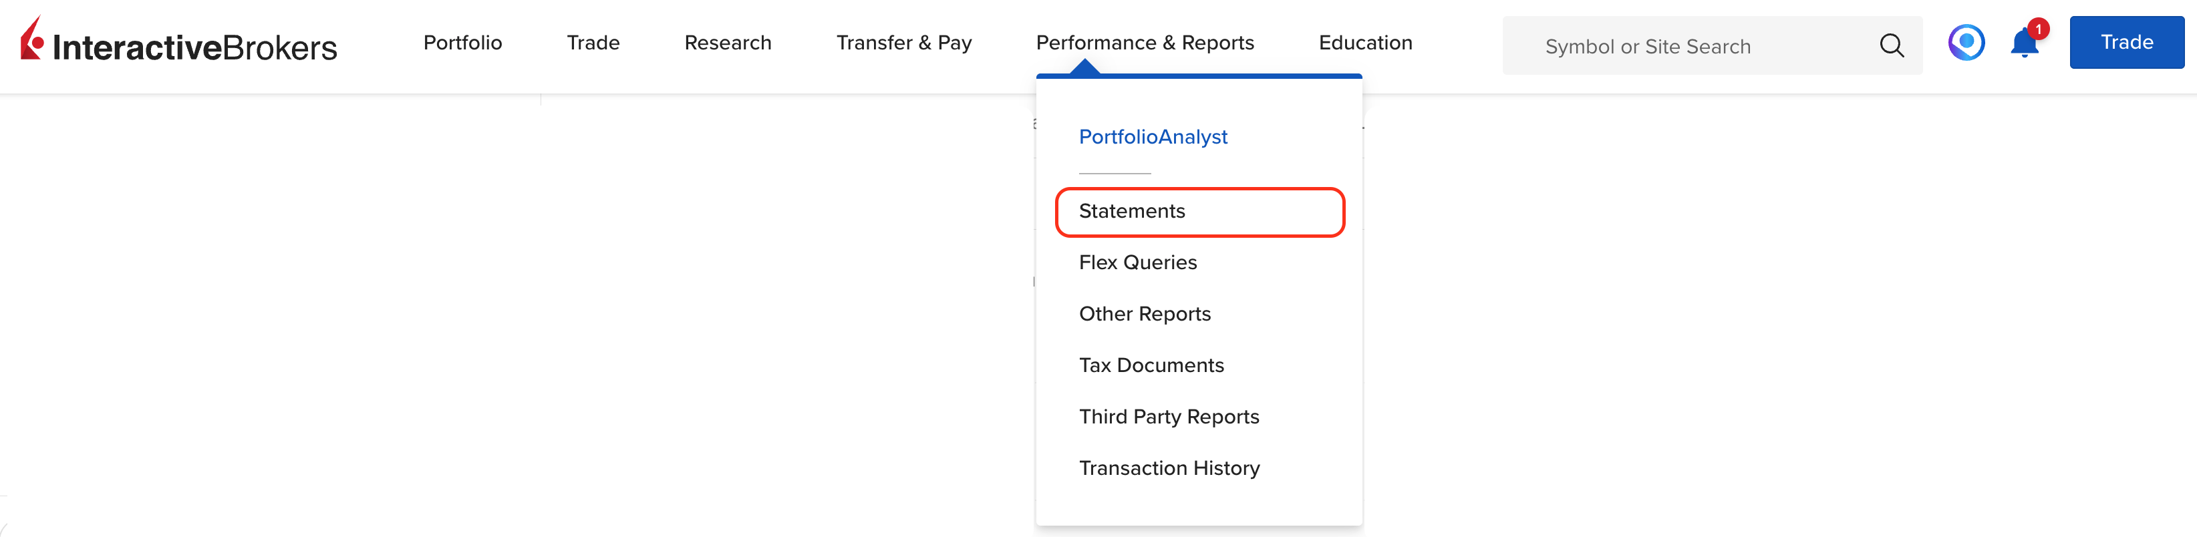Select Other Reports option
2197x537 pixels.
[x=1145, y=314]
